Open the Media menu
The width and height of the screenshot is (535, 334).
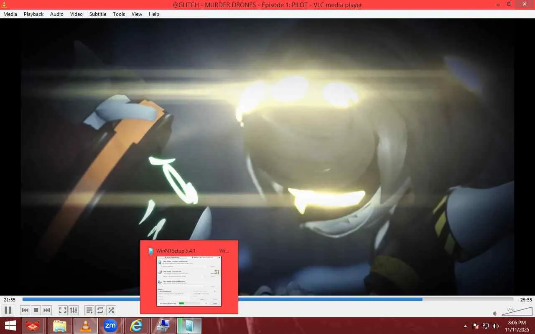pos(10,14)
